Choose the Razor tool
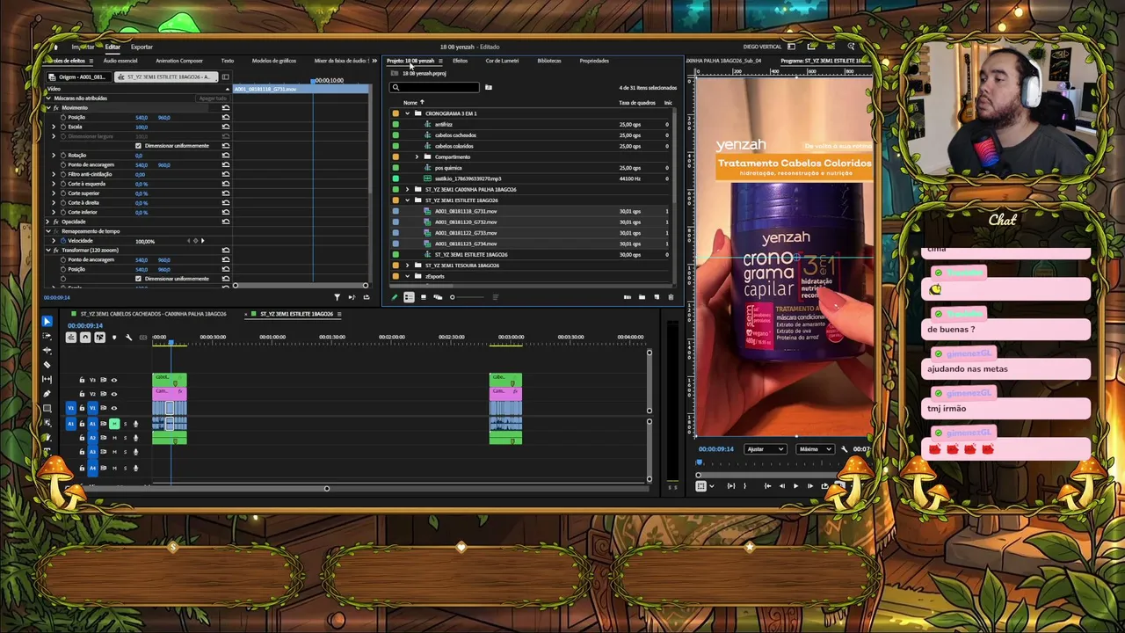This screenshot has height=633, width=1125. click(x=47, y=365)
